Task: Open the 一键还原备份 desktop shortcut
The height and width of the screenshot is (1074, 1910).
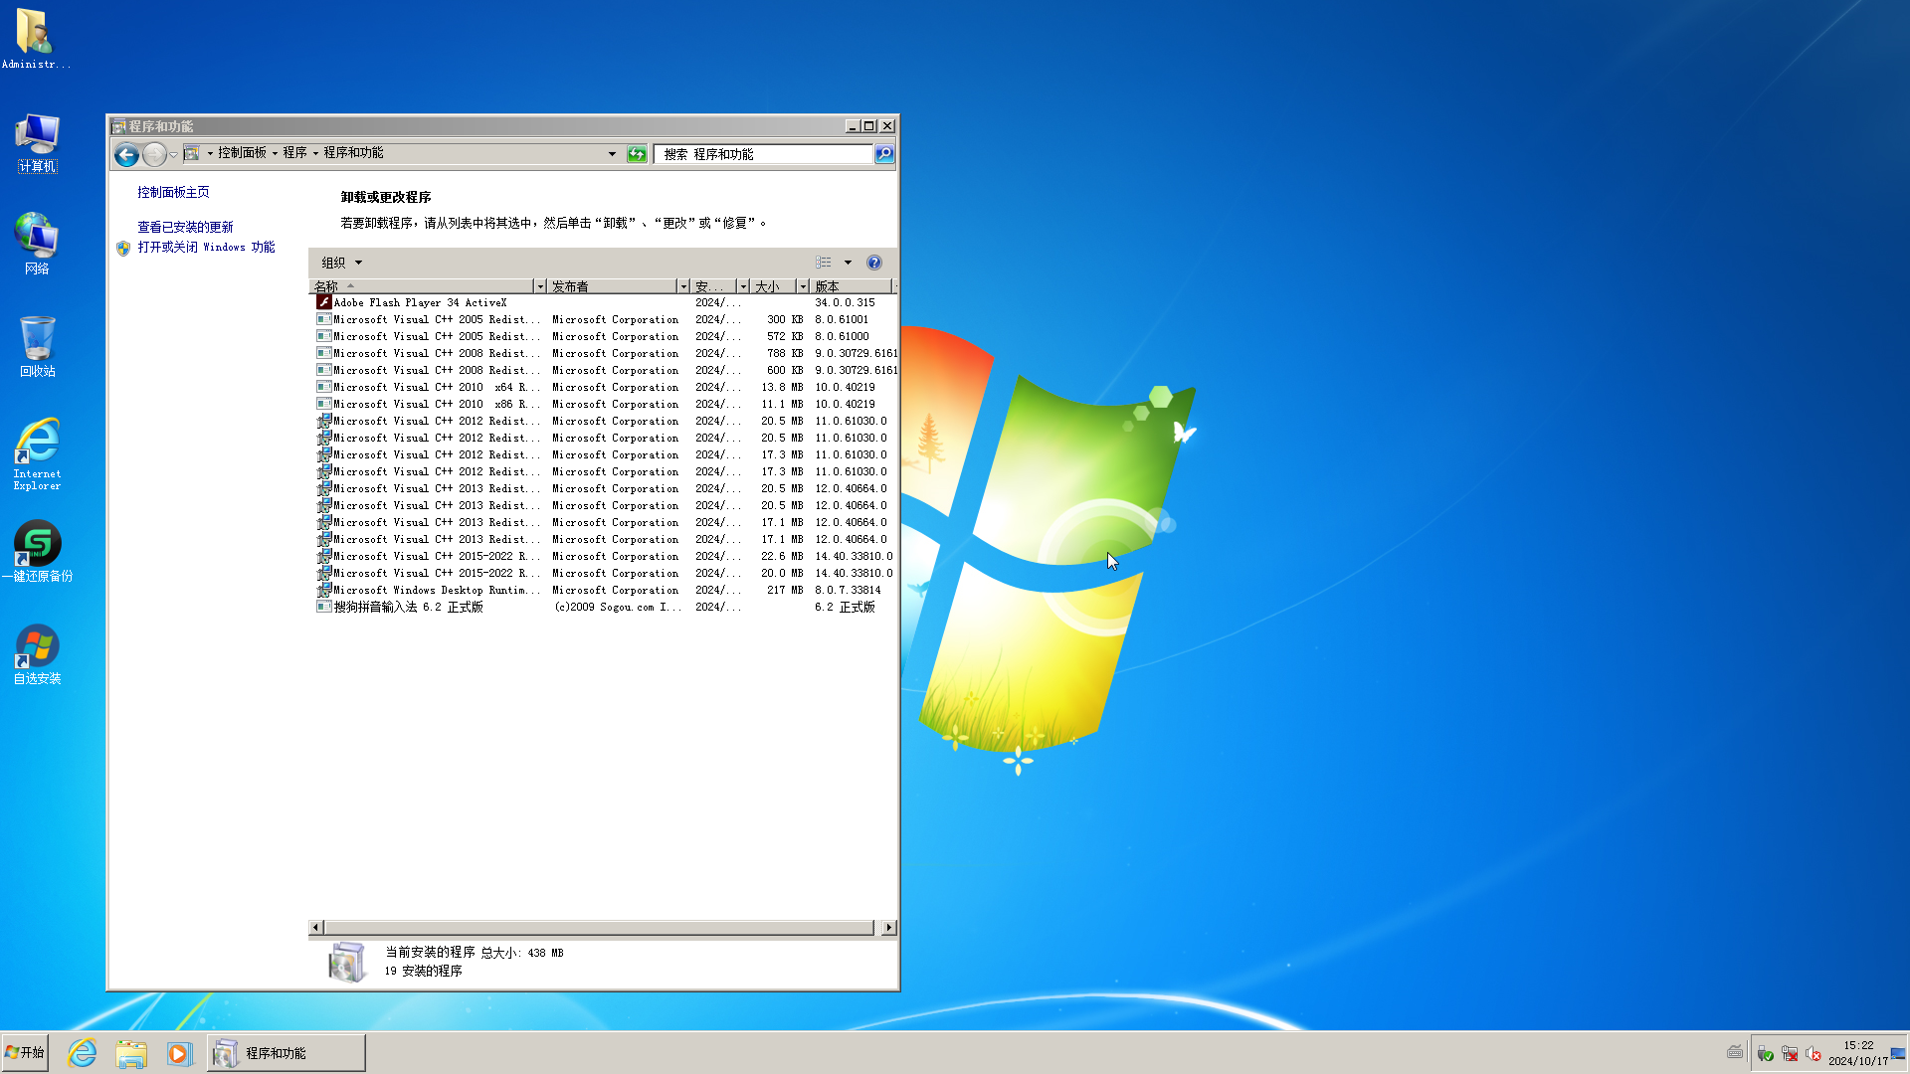Action: (x=37, y=551)
